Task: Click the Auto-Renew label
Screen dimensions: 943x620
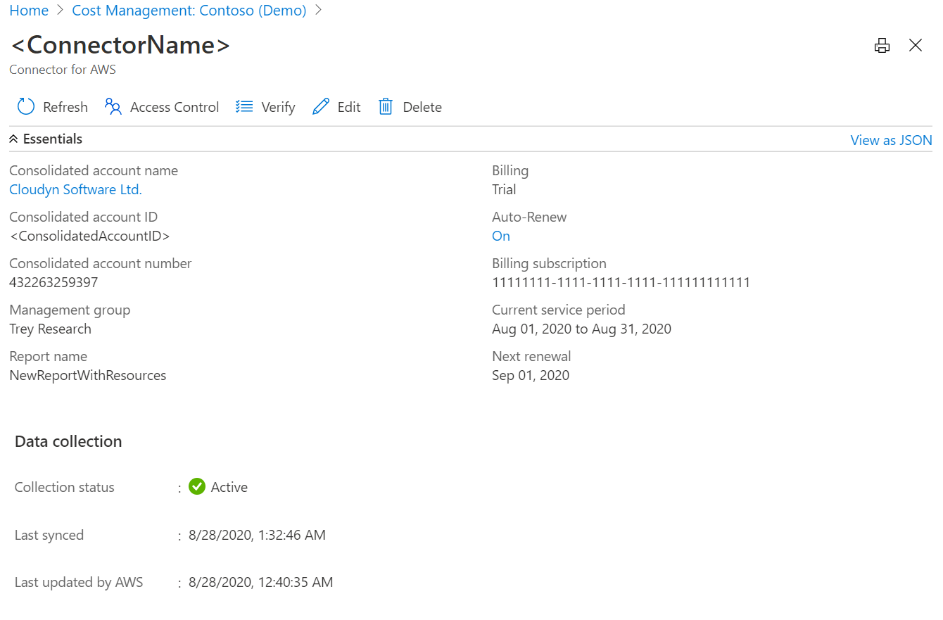Action: point(529,217)
